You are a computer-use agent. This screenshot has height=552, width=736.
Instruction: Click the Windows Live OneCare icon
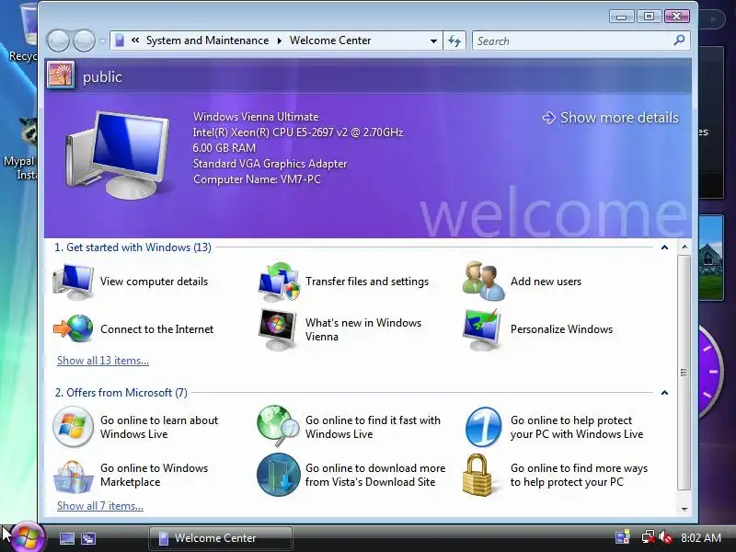point(483,427)
